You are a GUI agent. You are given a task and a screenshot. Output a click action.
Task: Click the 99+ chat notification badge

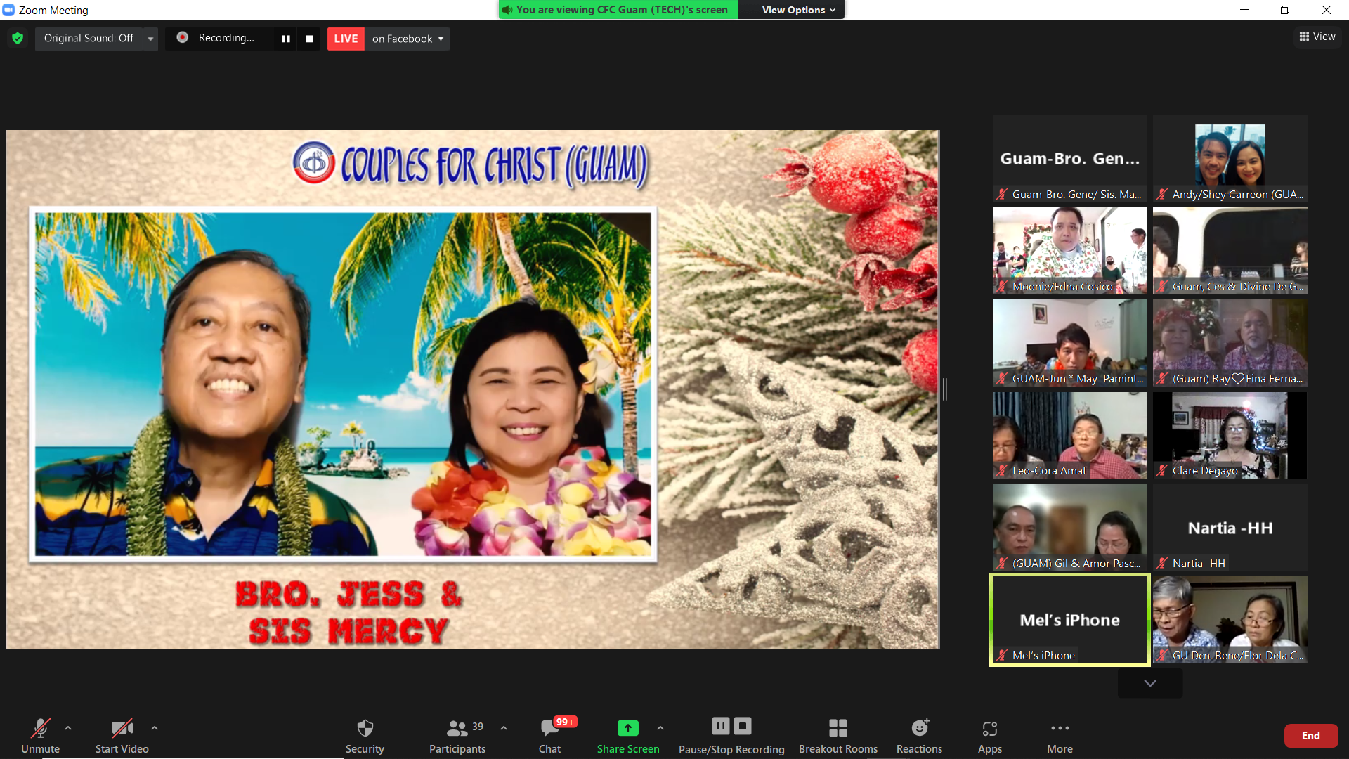[x=565, y=722]
